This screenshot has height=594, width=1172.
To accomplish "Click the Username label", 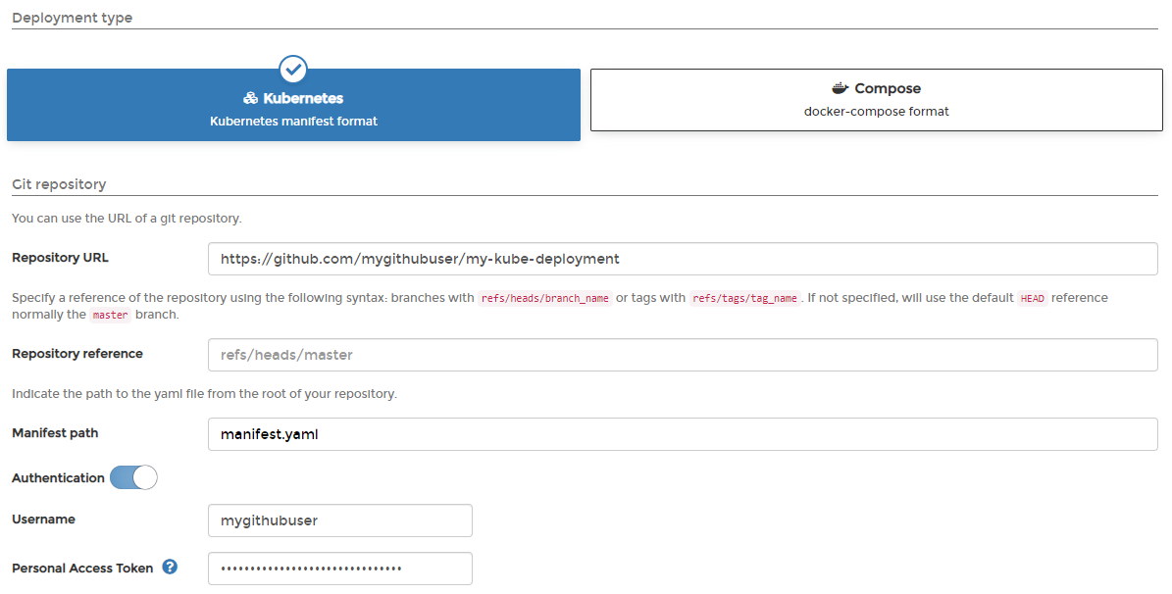I will 43,520.
